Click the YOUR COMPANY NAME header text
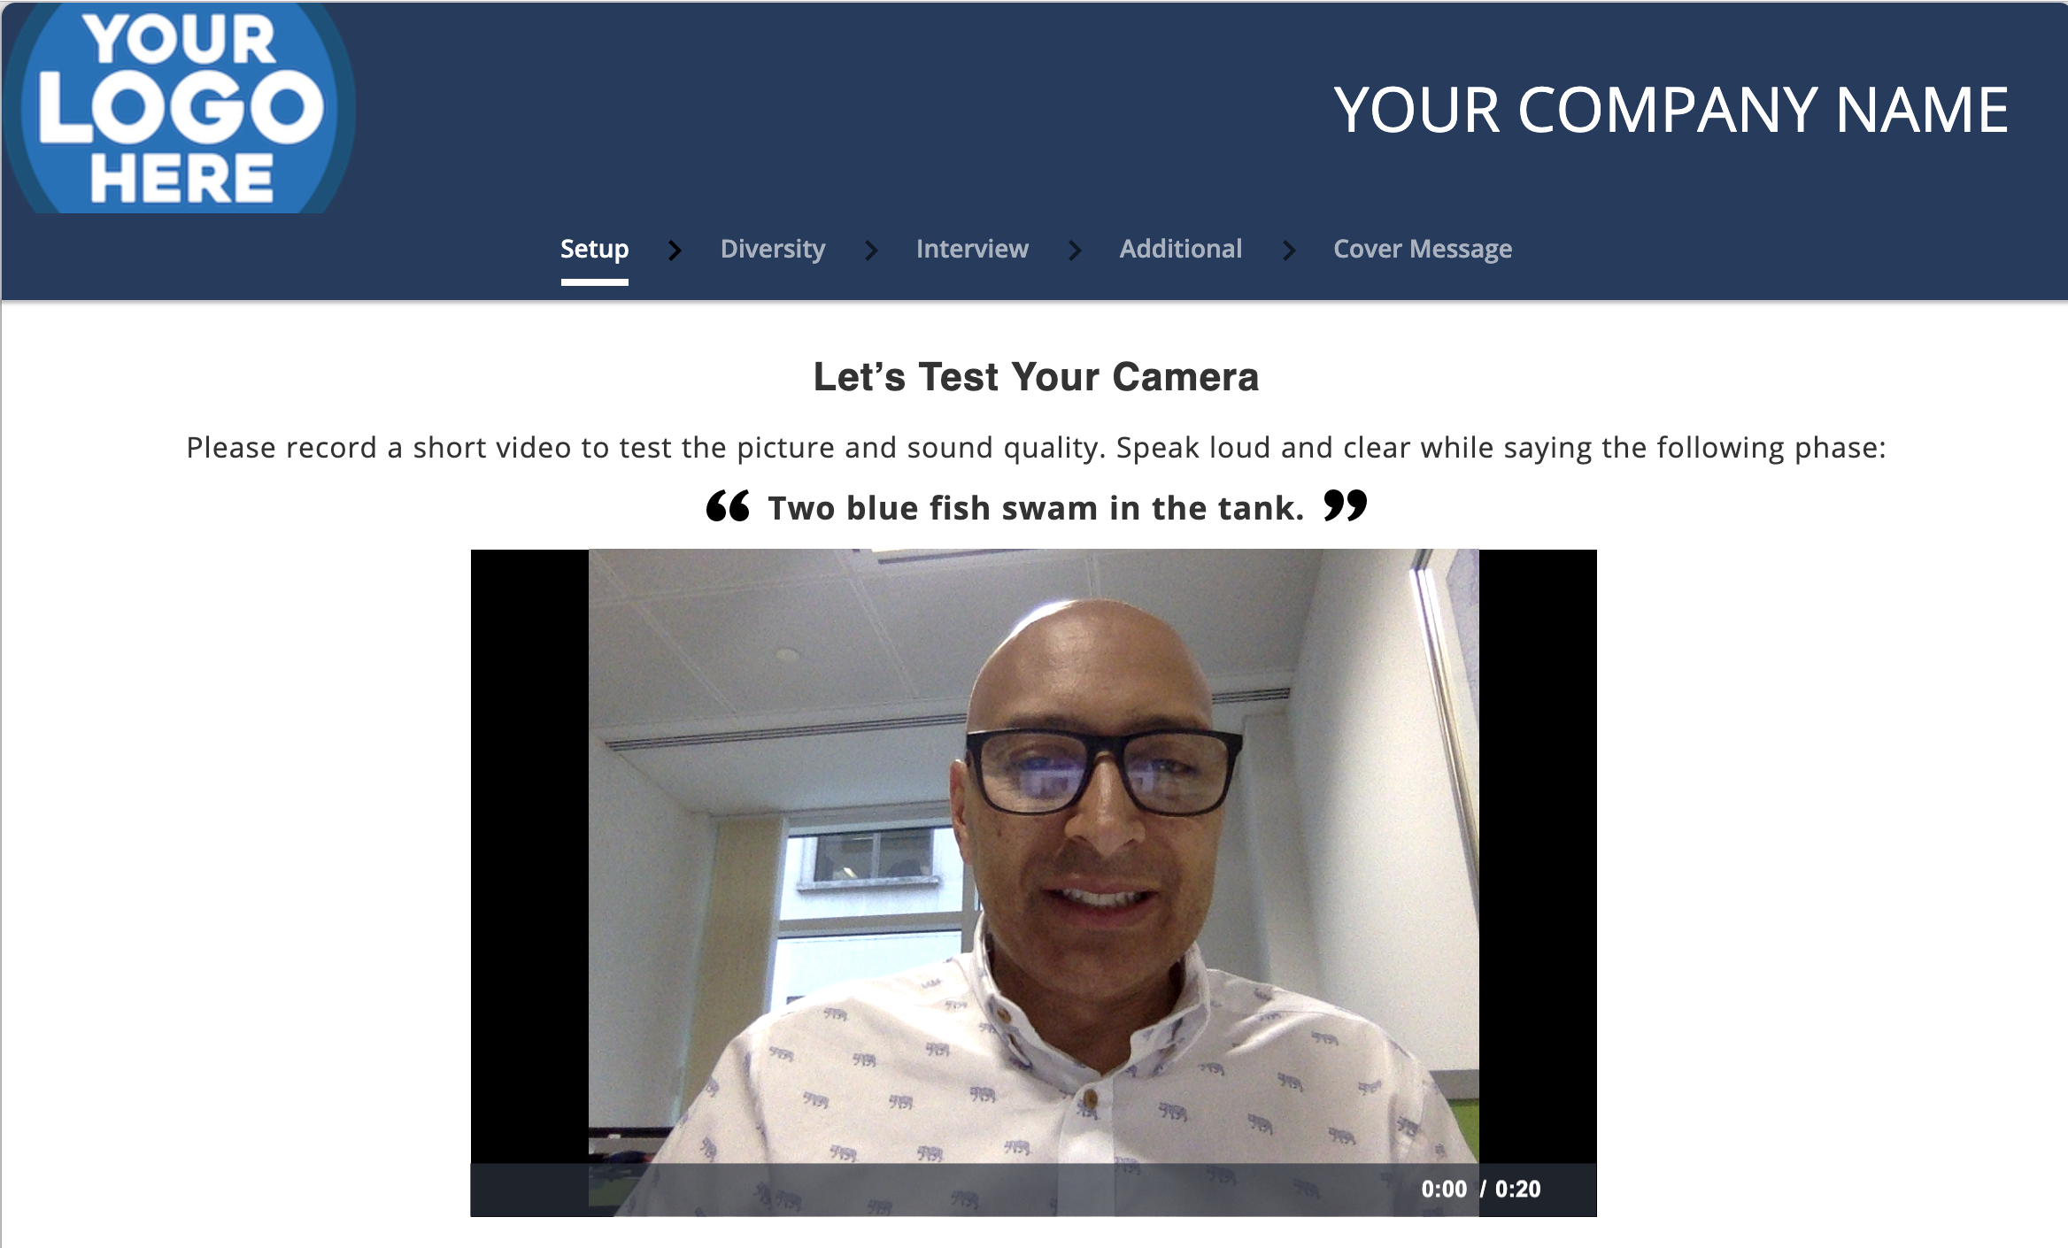The height and width of the screenshot is (1248, 2068). coord(1671,111)
